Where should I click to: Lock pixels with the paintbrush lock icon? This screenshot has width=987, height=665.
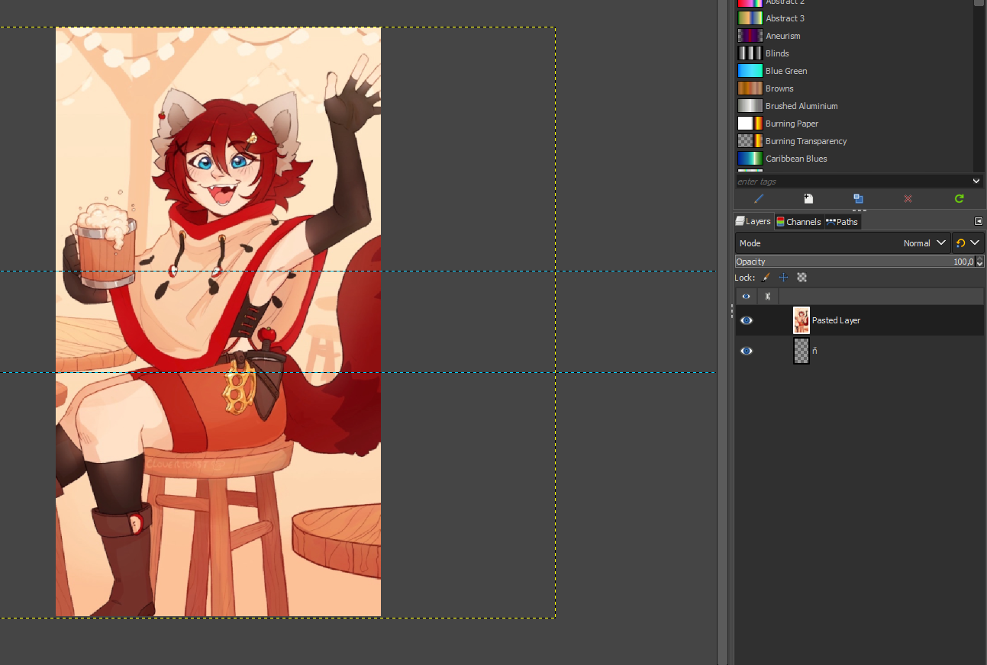coord(766,278)
